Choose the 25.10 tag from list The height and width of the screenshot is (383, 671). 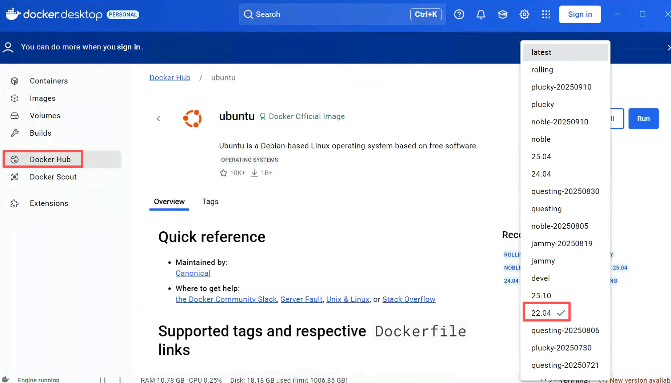pos(565,296)
